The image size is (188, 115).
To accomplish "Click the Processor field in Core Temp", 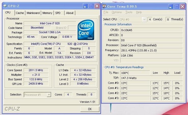I will point(151,45).
